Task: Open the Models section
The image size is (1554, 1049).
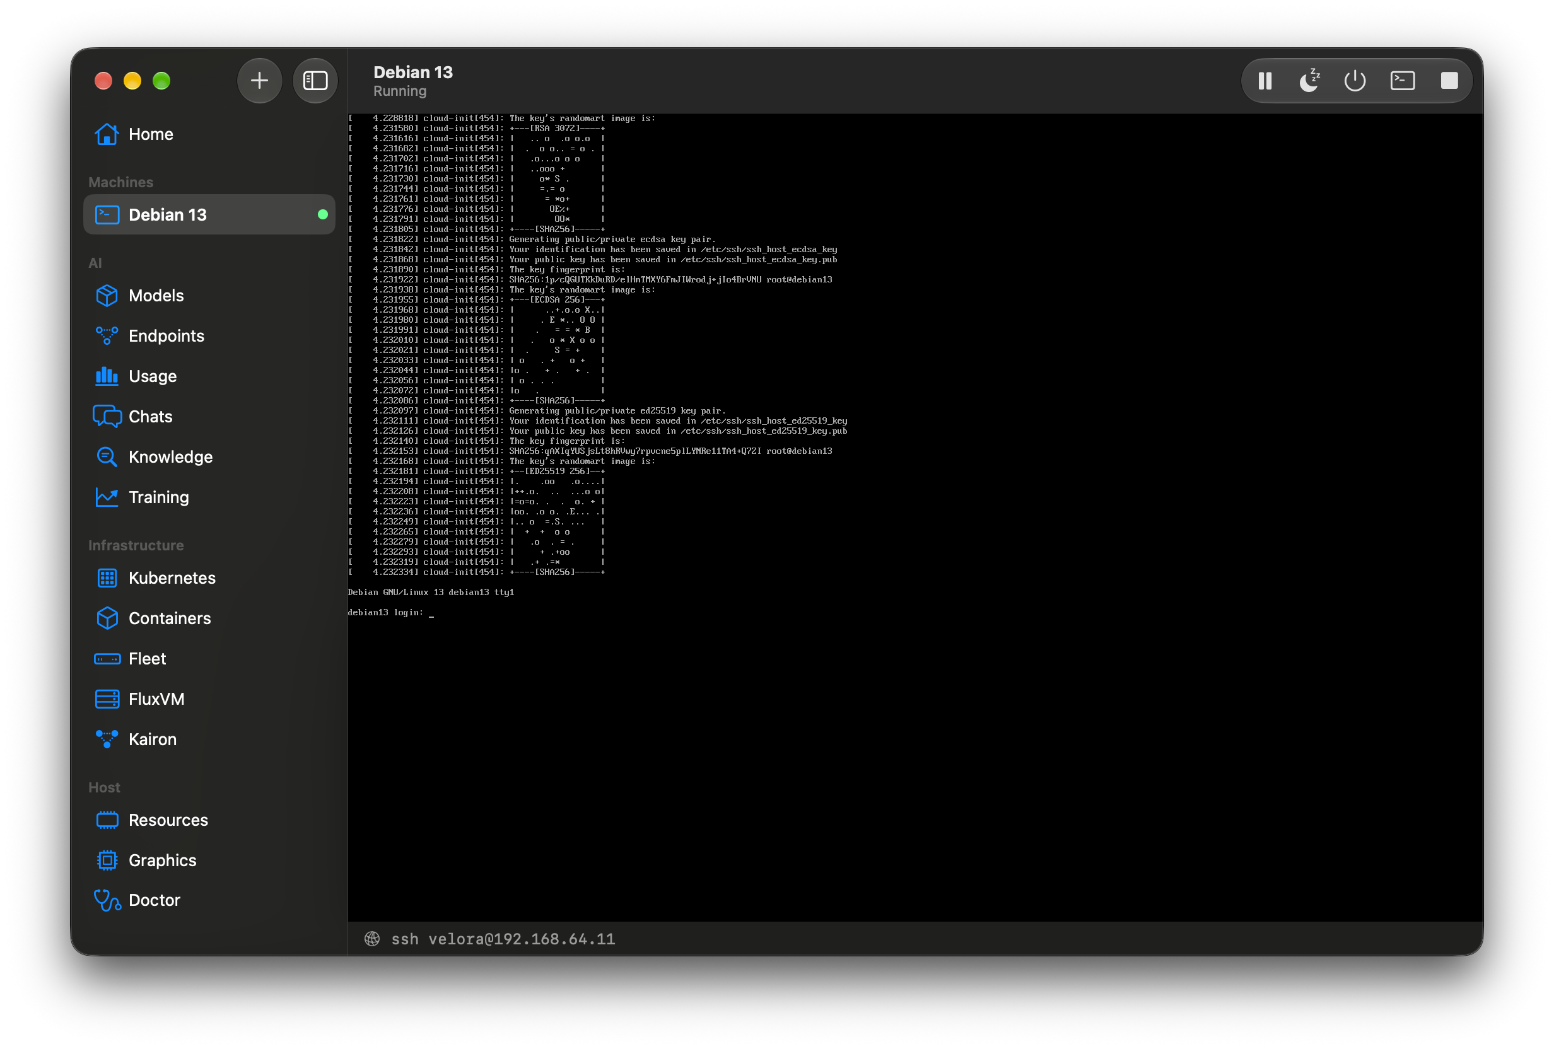Action: coord(209,296)
